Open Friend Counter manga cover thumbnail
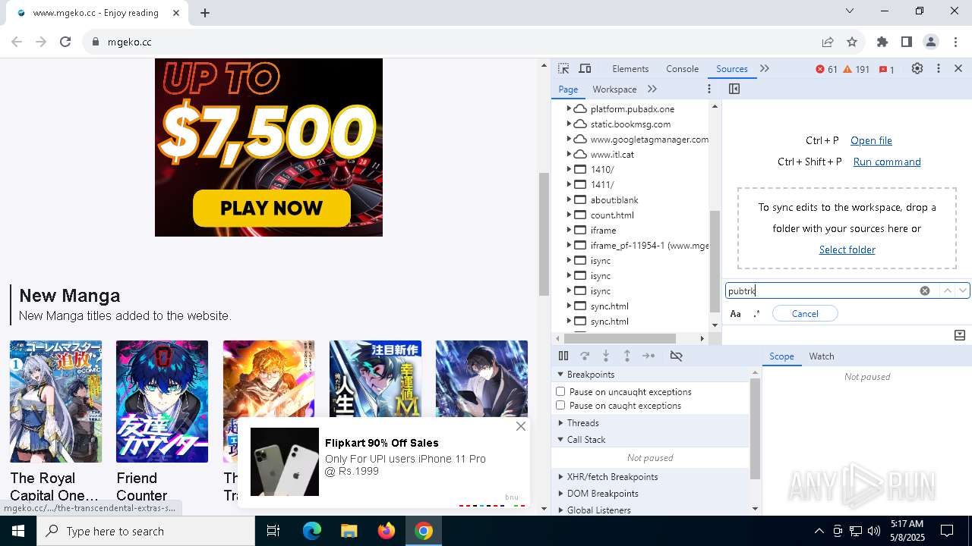 [162, 401]
